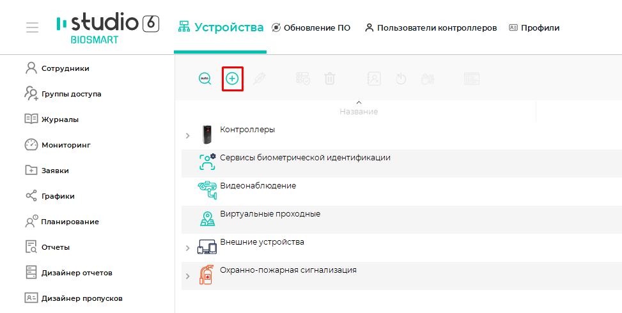This screenshot has height=313, width=622.
Task: Open the Группы доступа section
Action: point(72,95)
